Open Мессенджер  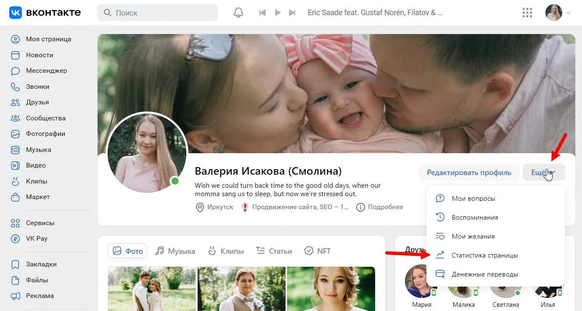point(46,71)
